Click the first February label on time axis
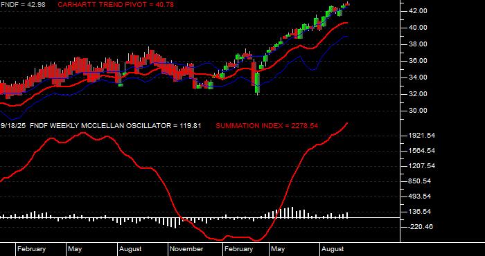 (32, 249)
